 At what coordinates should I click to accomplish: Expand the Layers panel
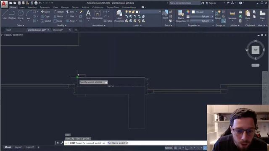[137, 25]
